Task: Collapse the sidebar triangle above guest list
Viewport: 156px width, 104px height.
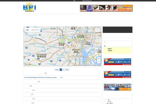Action: click(105, 46)
